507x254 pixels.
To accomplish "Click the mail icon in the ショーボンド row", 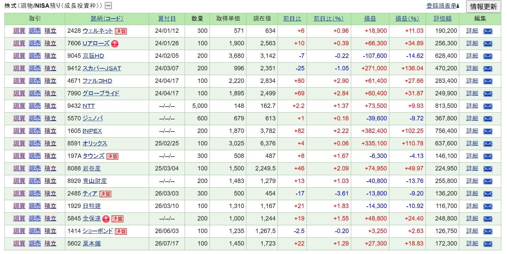I will tap(488, 231).
